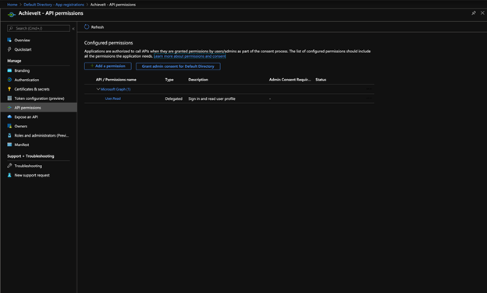This screenshot has height=293, width=487.
Task: Click the Quickstart lightning icon
Action: tap(9, 49)
